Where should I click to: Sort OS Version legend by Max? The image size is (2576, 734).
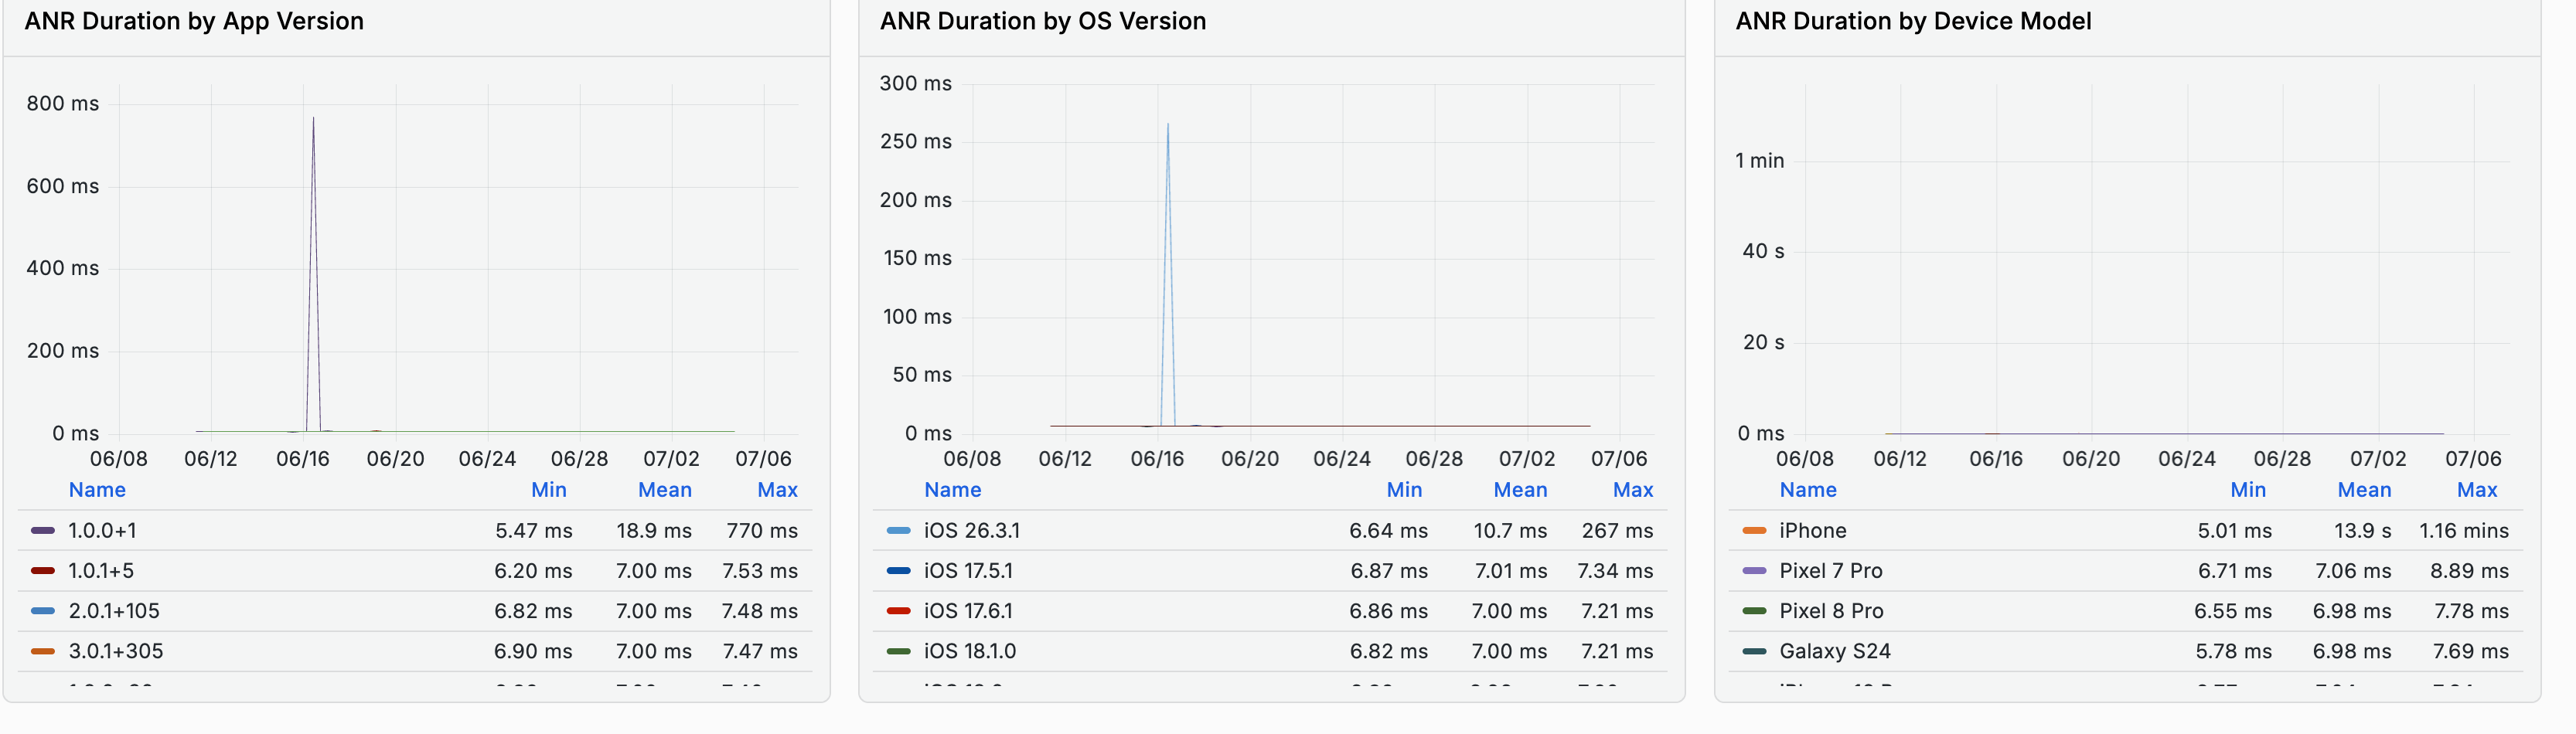tap(1633, 490)
